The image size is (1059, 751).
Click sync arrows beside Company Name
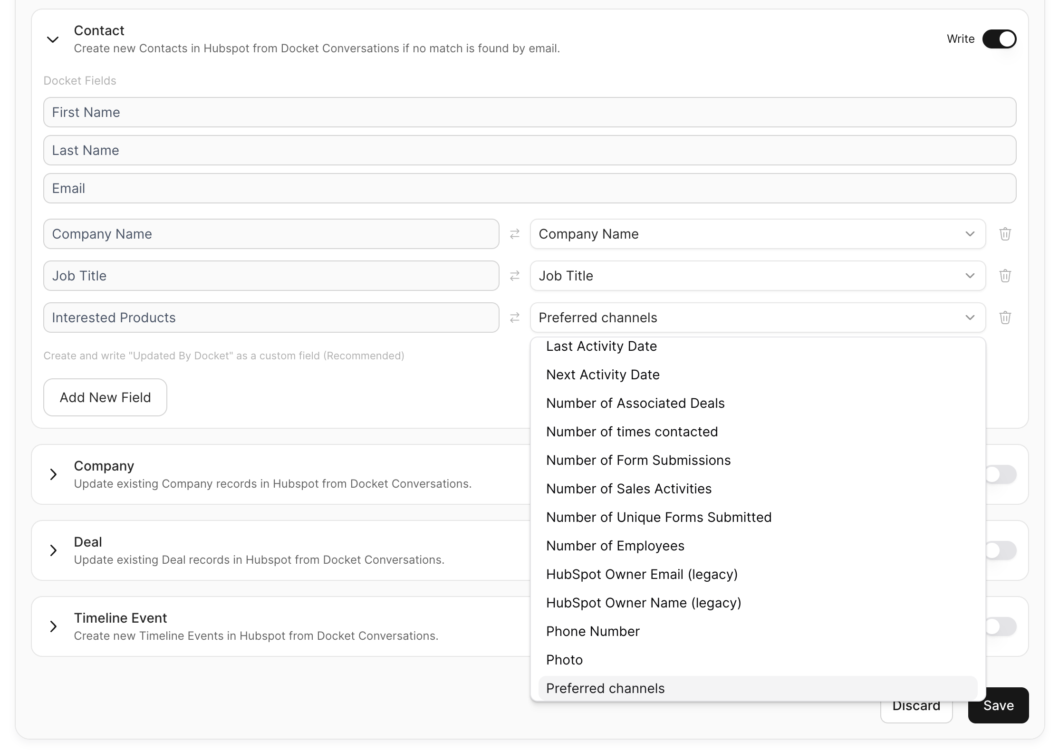pyautogui.click(x=514, y=234)
